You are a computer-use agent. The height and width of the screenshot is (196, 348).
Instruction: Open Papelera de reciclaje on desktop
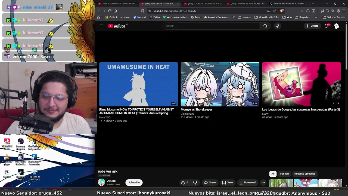coord(34,175)
